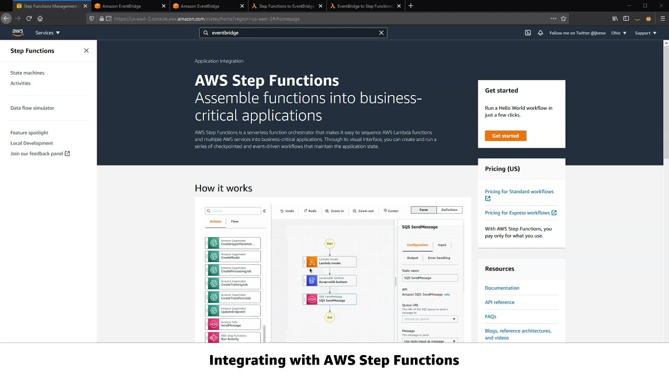Screen dimensions: 669x376
Task: Click the AWS logo in the console header
Action: tap(18, 32)
